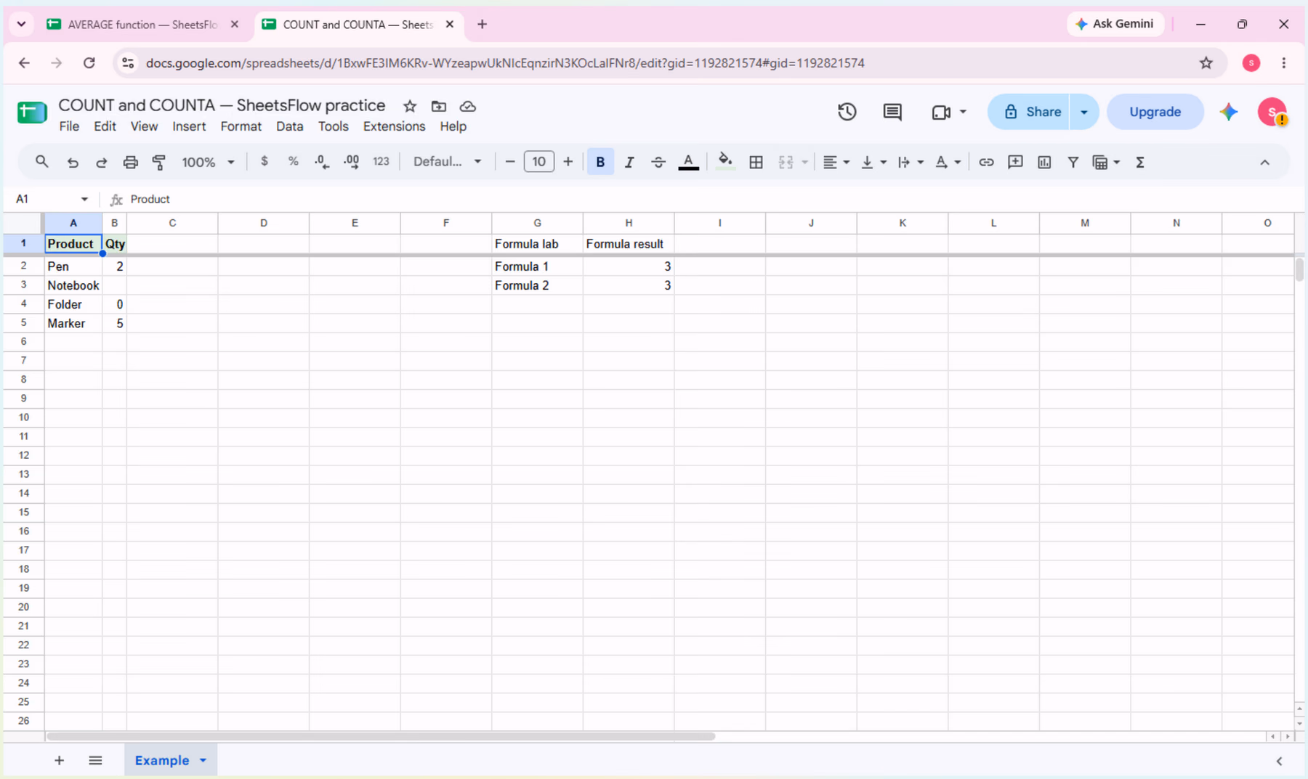
Task: Open the functions sigma menu
Action: point(1140,162)
